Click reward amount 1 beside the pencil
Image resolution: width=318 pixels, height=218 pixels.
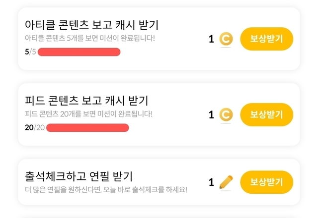[x=211, y=182]
